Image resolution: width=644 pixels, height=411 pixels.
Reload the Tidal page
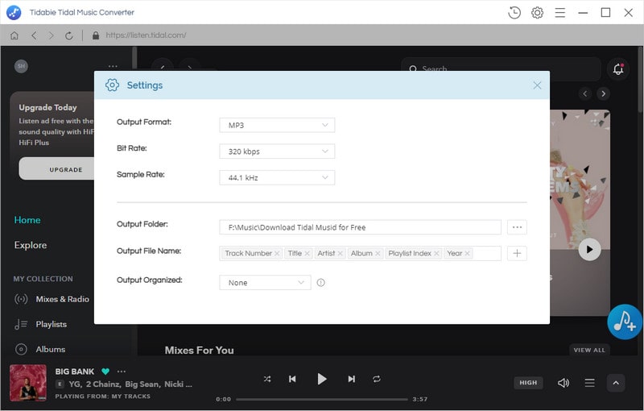tap(69, 35)
